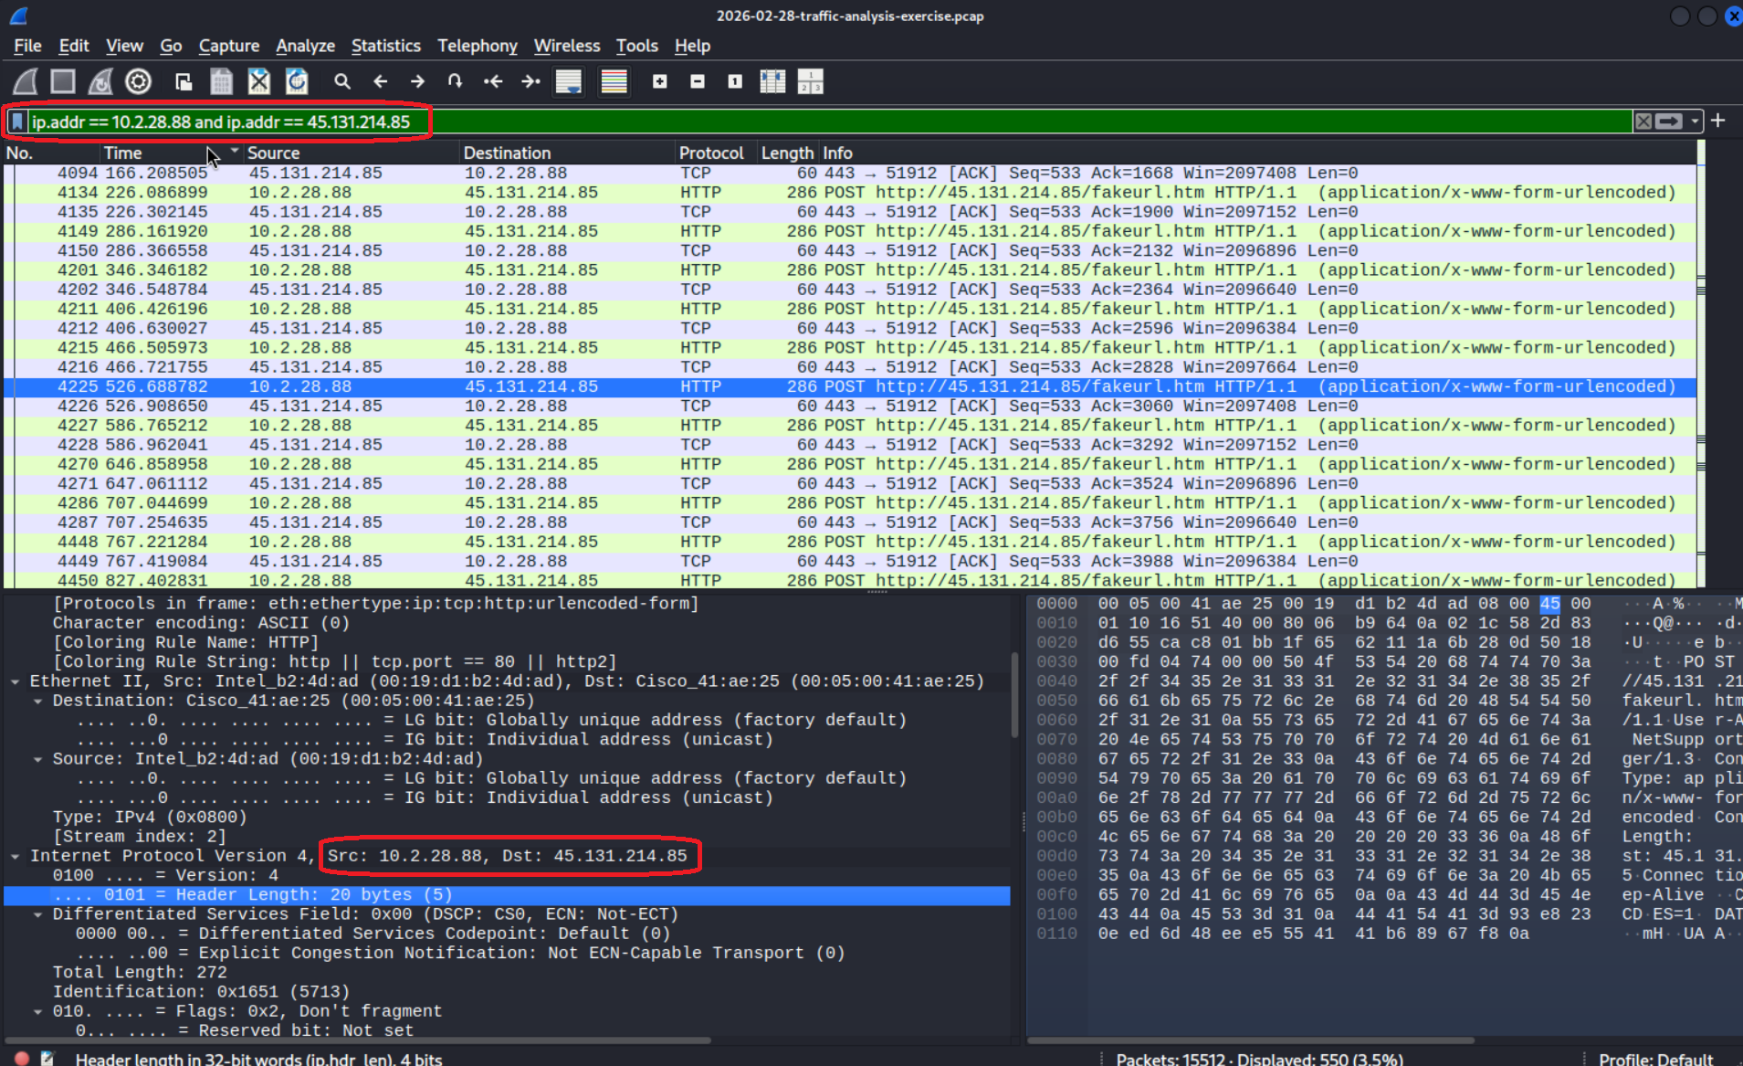Image resolution: width=1743 pixels, height=1066 pixels.
Task: Save this capture file
Action: click(221, 82)
